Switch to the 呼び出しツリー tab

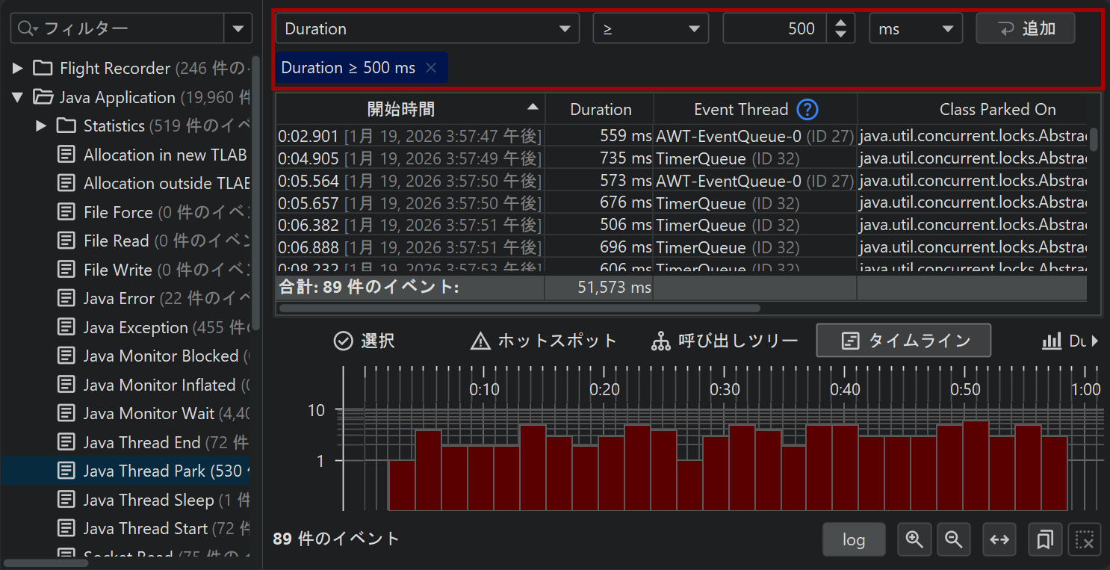pos(725,341)
